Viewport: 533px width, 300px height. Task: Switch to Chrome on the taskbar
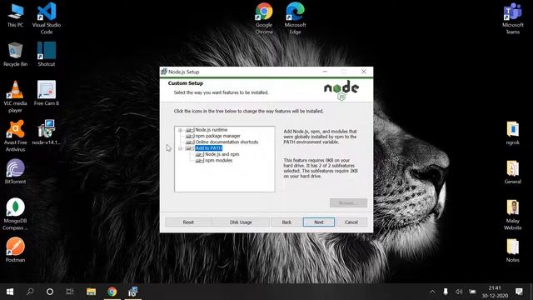coord(112,292)
